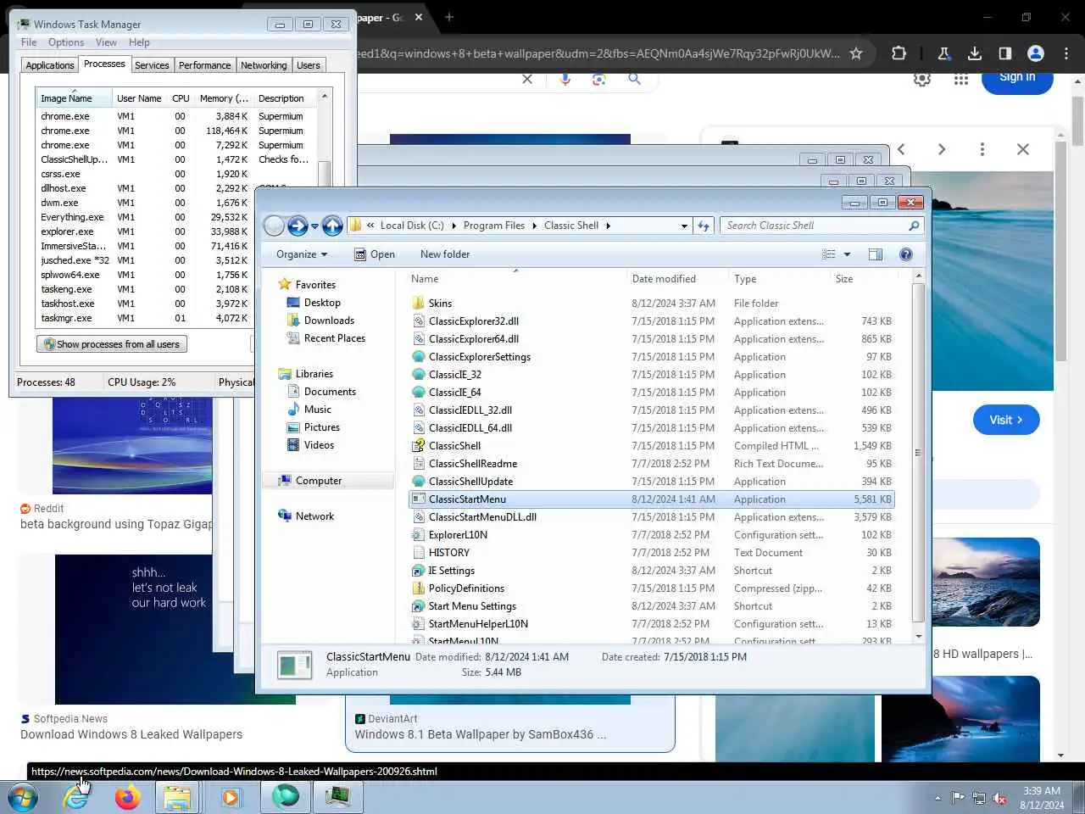Viewport: 1085px width, 814px height.
Task: Open address bar history dropdown arrow
Action: [684, 226]
